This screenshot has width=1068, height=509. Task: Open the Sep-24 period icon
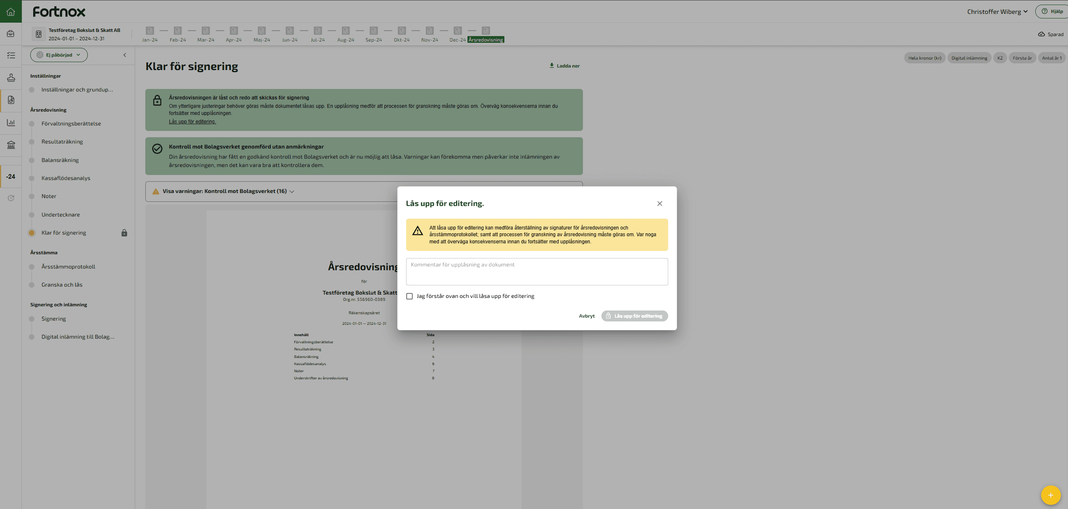(374, 31)
